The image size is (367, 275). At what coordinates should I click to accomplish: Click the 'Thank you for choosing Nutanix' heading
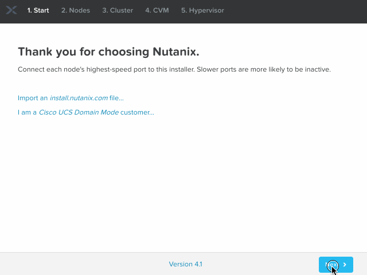point(108,52)
